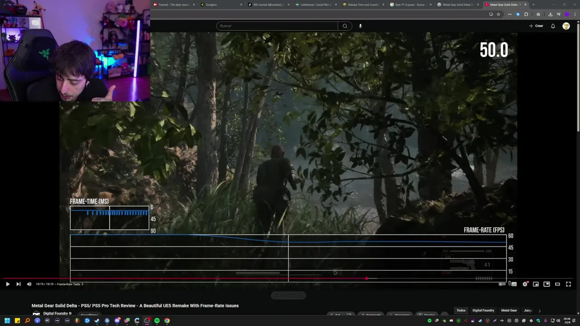Switch to the Release Time and Countdown tab
The image size is (580, 326).
pyautogui.click(x=364, y=5)
